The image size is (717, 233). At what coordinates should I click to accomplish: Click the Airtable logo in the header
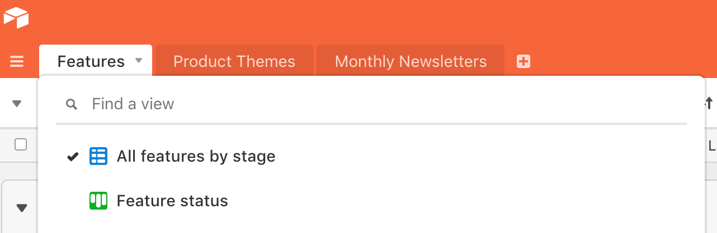click(16, 18)
